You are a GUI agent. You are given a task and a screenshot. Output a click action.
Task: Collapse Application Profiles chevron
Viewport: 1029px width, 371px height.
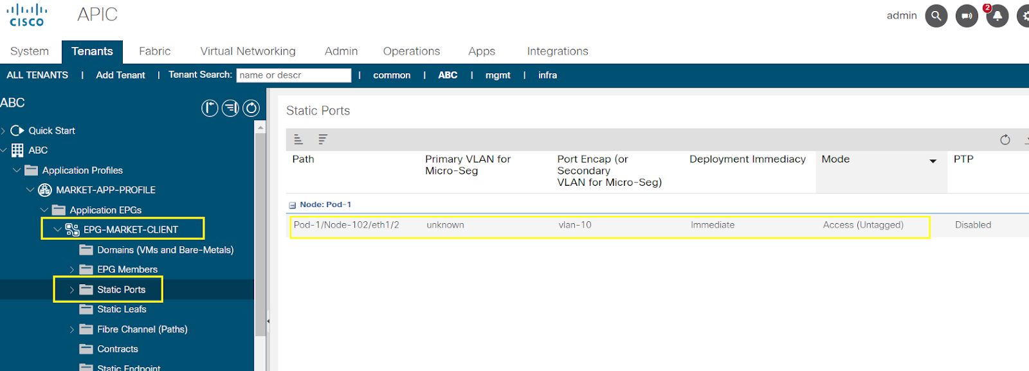17,170
